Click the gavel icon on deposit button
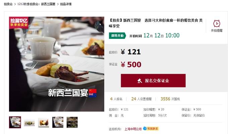Image resolution: width=228 pixels, height=134 pixels. click(x=140, y=81)
